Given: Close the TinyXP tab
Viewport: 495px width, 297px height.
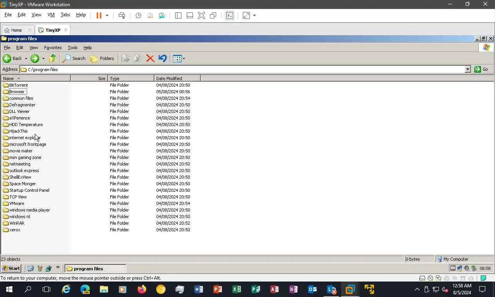Looking at the screenshot, I should click(x=66, y=30).
